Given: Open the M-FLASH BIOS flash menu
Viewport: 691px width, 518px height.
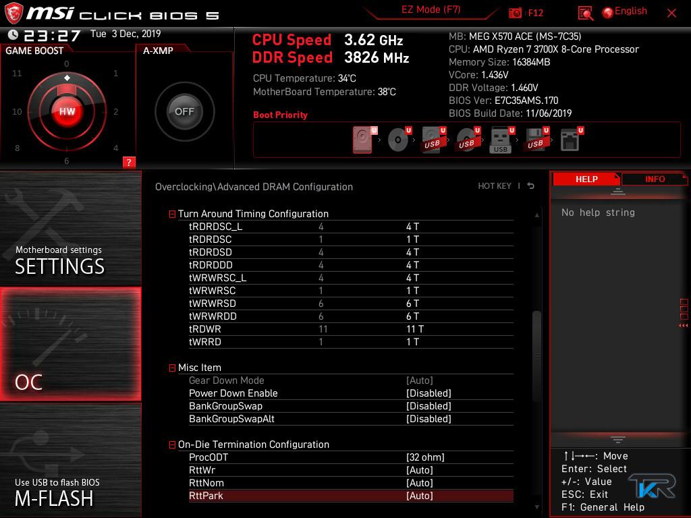Looking at the screenshot, I should tap(70, 460).
